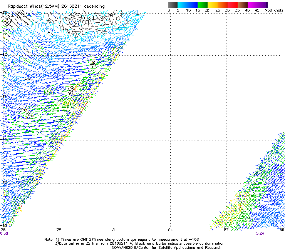285x250 pixels.
Task: Click the blue 10-15 knots color band
Action: click(193, 5)
